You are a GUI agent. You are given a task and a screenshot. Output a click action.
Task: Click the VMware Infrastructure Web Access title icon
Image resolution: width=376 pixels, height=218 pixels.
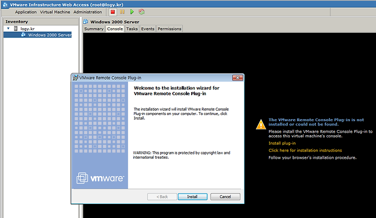tap(5, 5)
